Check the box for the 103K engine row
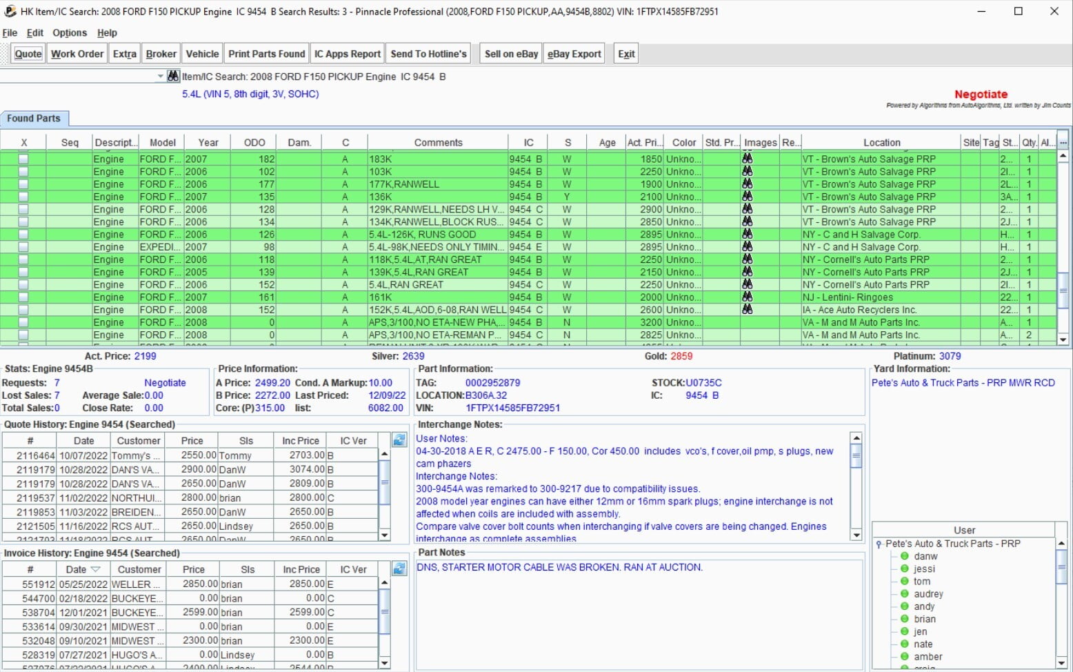The height and width of the screenshot is (672, 1073). (23, 171)
